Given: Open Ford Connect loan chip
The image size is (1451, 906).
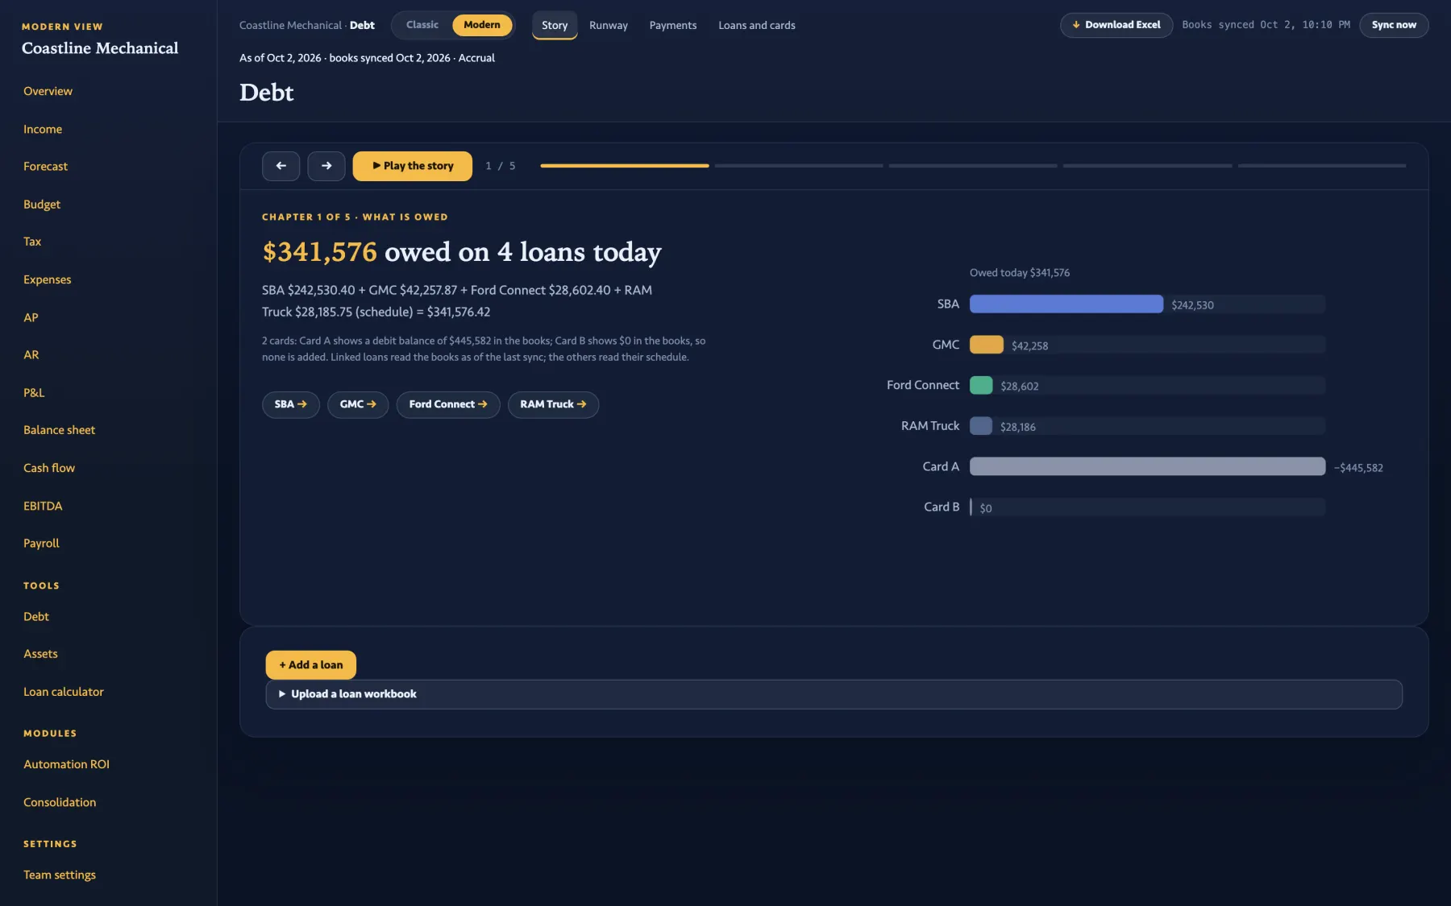Looking at the screenshot, I should tap(448, 404).
